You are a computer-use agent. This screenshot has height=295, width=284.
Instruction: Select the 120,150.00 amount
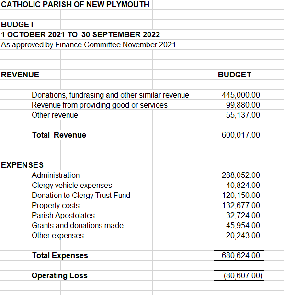241,195
